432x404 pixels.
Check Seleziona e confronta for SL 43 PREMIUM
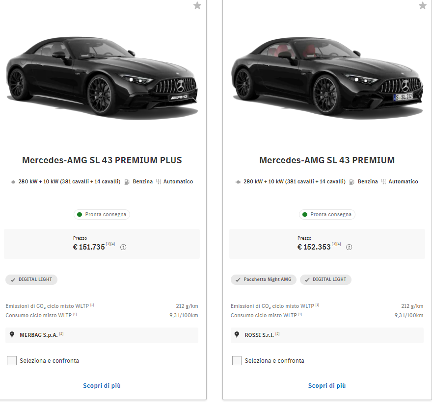pyautogui.click(x=237, y=360)
